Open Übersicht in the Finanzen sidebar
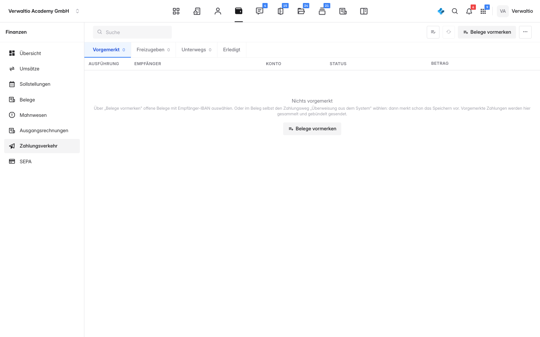Screen dimensions: 540x337 [x=42, y=53]
